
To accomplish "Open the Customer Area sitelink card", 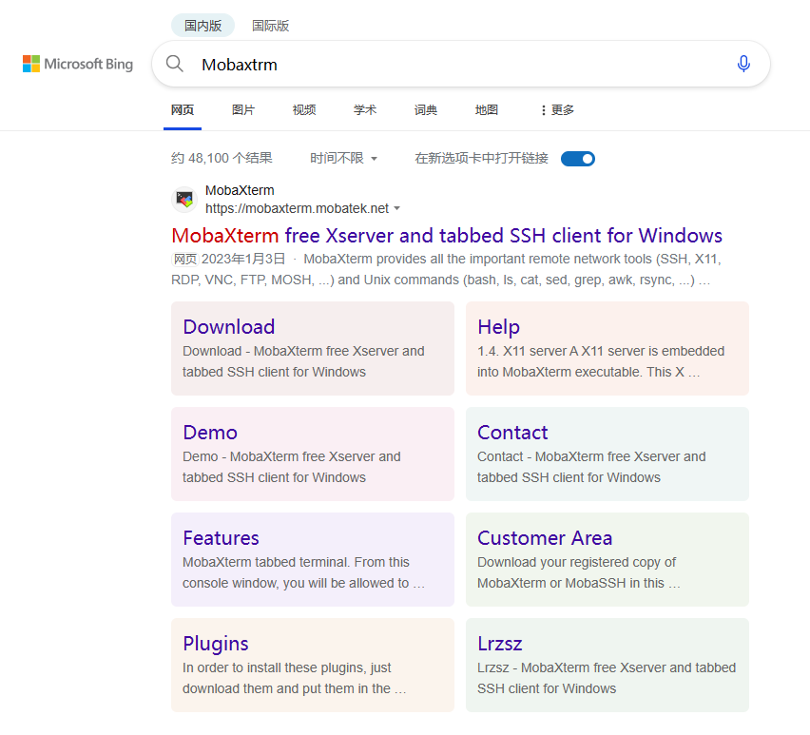I will tap(544, 537).
